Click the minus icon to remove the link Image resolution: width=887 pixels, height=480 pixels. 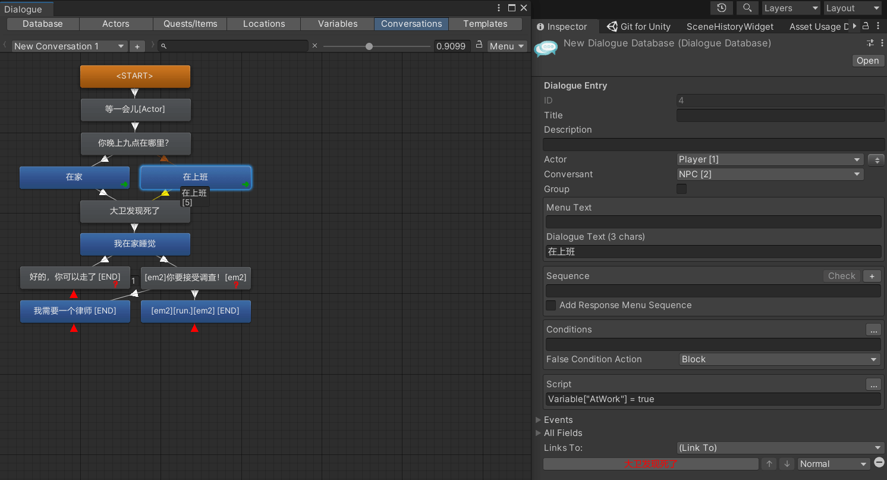pyautogui.click(x=879, y=463)
